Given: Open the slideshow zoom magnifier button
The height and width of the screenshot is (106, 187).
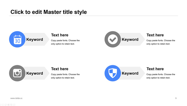Looking at the screenshot, I should (11, 105).
